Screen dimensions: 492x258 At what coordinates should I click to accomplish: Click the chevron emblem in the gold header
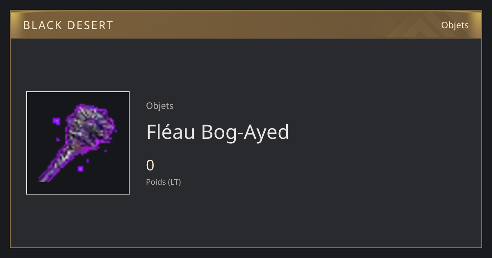click(426, 25)
